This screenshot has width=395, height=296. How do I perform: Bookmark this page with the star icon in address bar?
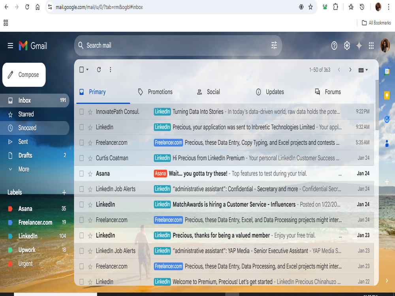[x=310, y=7]
